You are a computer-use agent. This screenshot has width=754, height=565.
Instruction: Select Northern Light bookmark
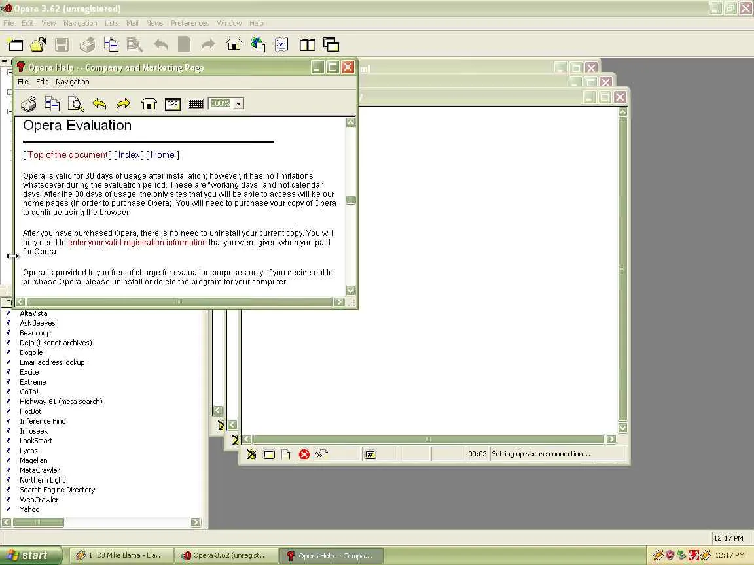(43, 480)
